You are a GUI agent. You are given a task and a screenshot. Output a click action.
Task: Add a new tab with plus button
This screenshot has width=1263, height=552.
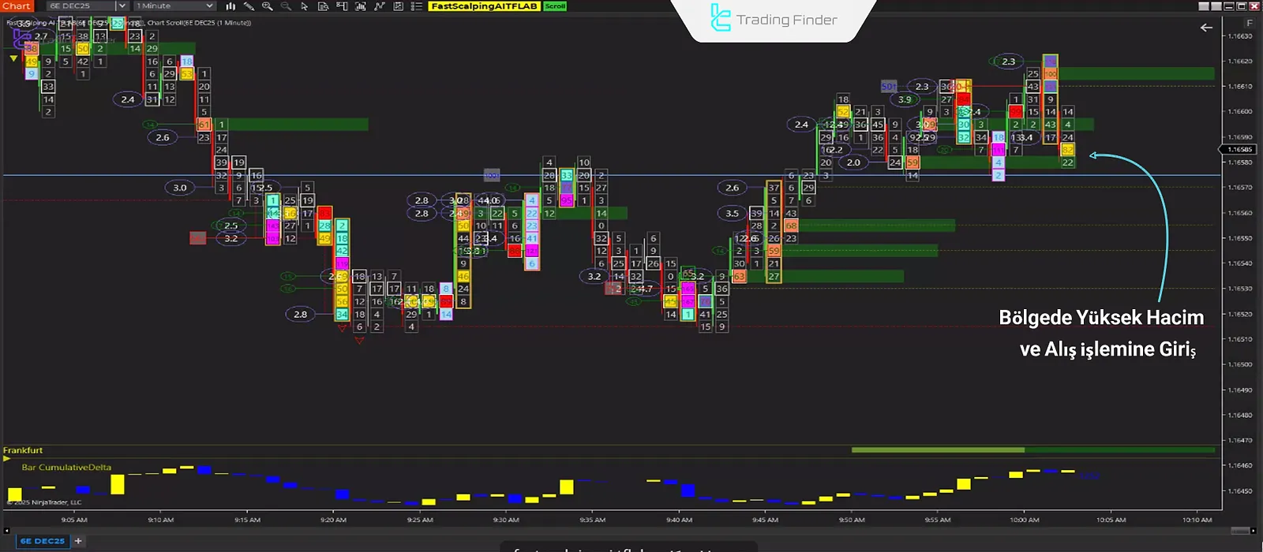coord(78,541)
